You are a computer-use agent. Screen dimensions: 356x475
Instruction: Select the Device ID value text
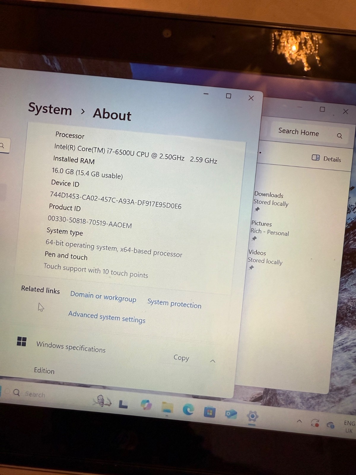click(x=116, y=200)
